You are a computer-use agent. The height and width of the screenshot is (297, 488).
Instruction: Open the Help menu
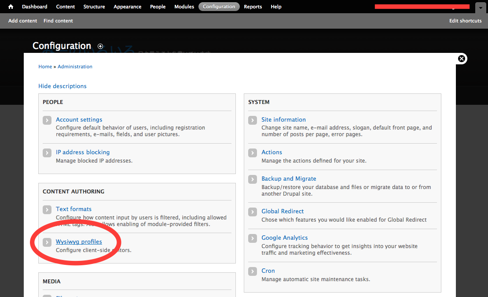tap(276, 7)
